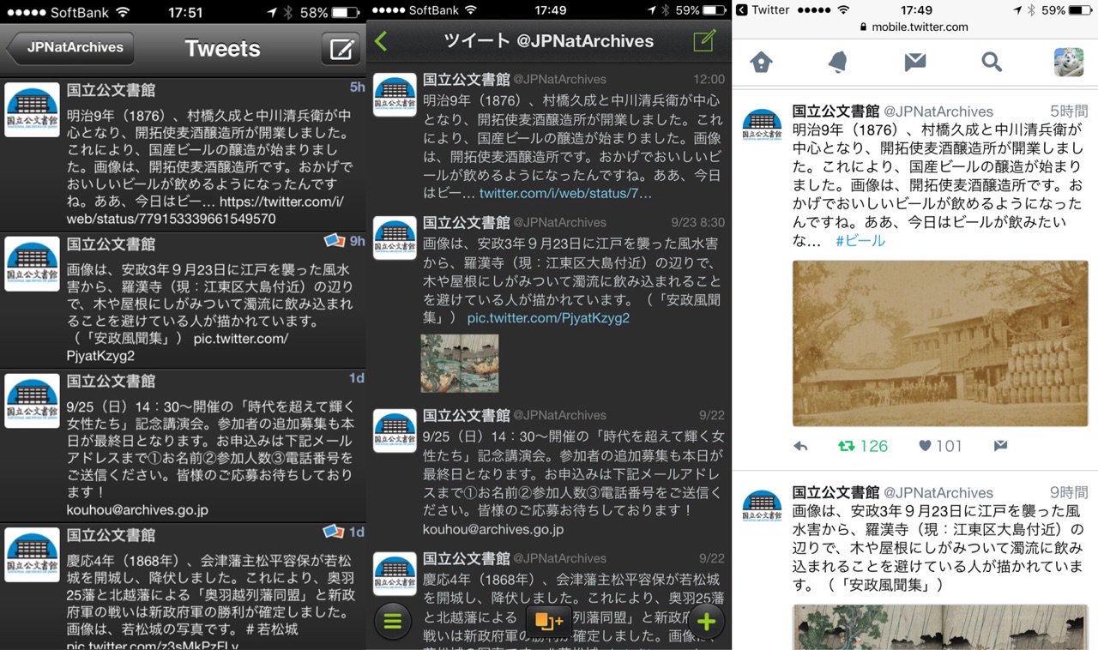This screenshot has height=650, width=1098.
Task: Send the beer tweet via direct message icon
Action: tap(1000, 446)
